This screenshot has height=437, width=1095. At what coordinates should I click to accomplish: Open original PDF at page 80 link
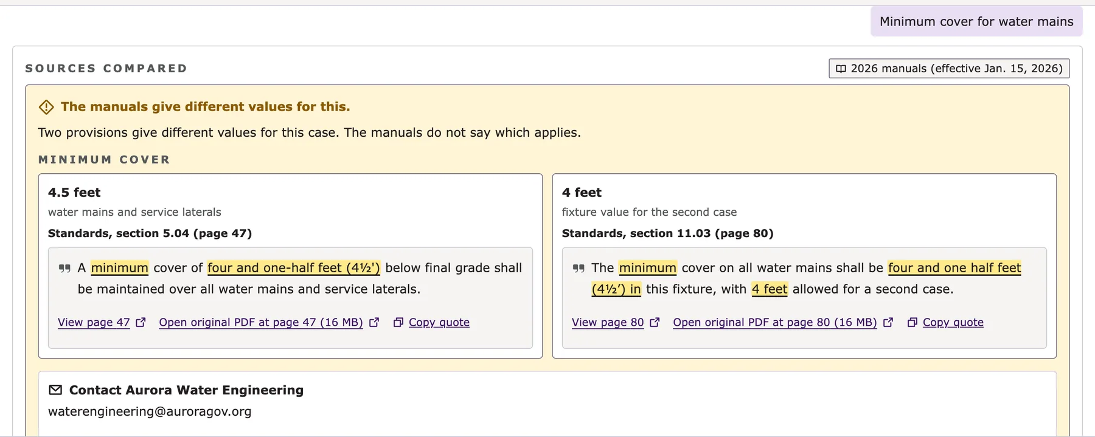[x=775, y=322]
